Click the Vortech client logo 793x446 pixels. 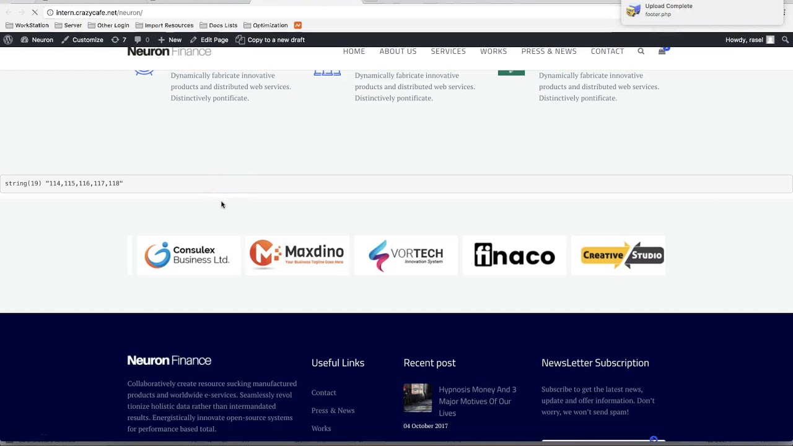pyautogui.click(x=406, y=255)
